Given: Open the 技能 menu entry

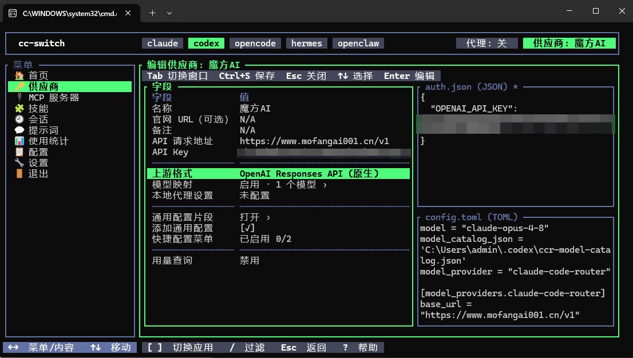Looking at the screenshot, I should click(38, 108).
